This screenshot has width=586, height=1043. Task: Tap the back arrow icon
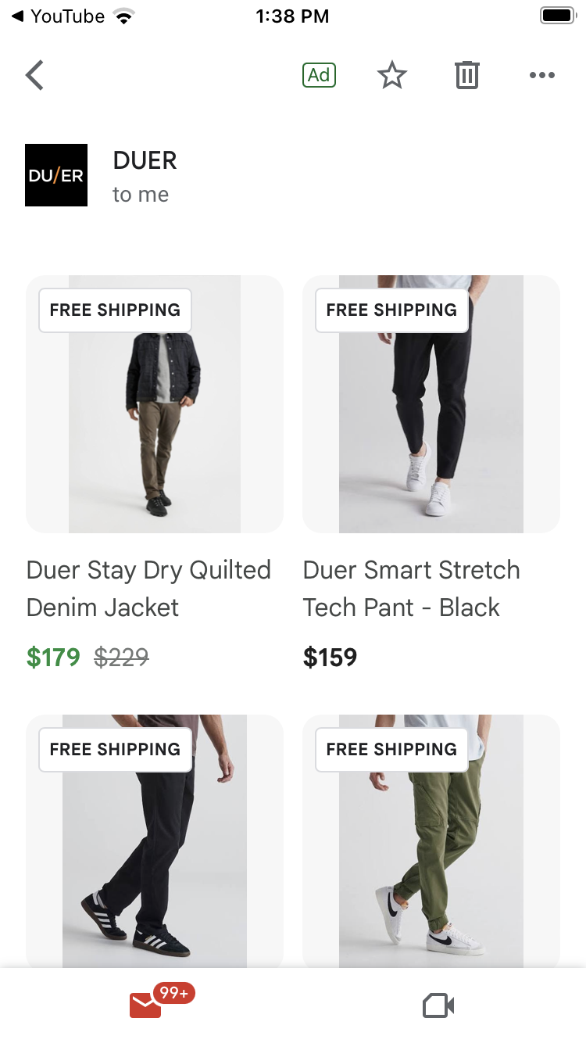tap(34, 75)
